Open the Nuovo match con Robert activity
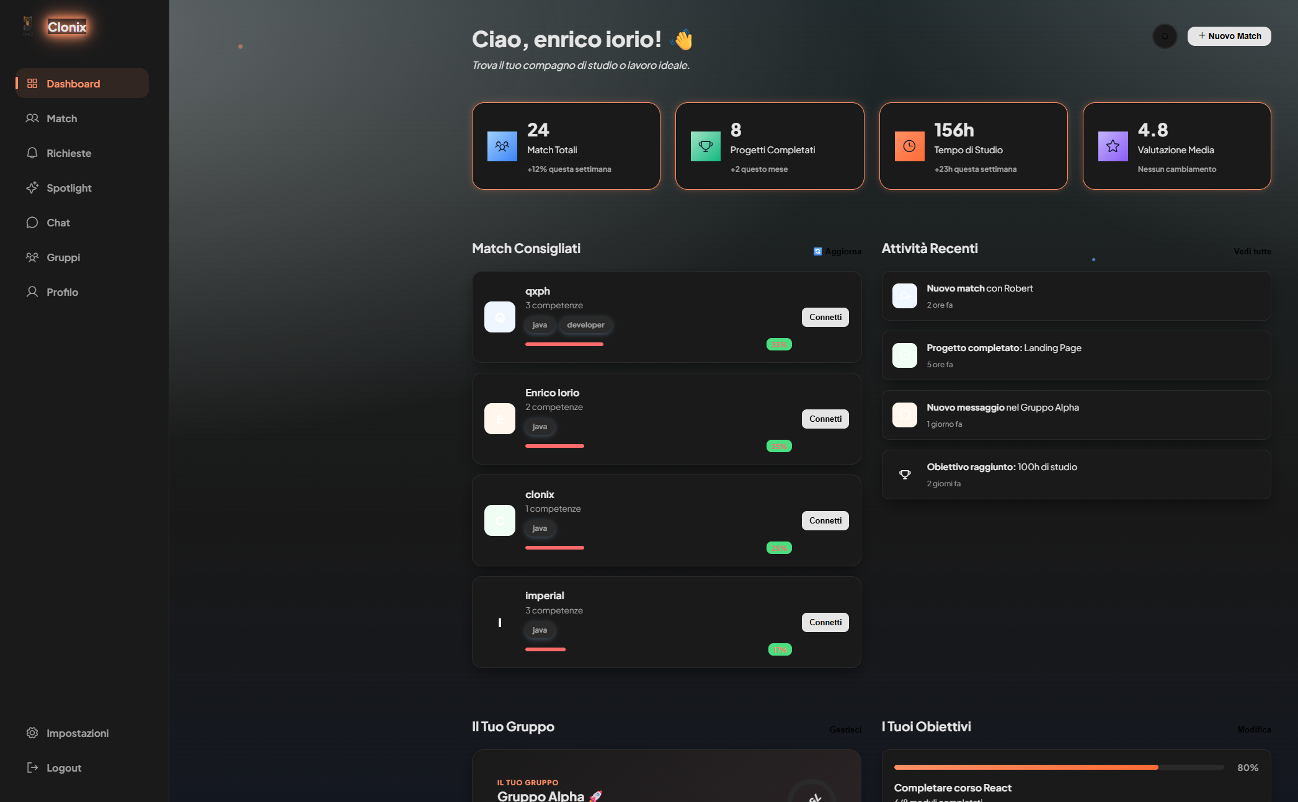Viewport: 1298px width, 802px height. coord(1076,296)
